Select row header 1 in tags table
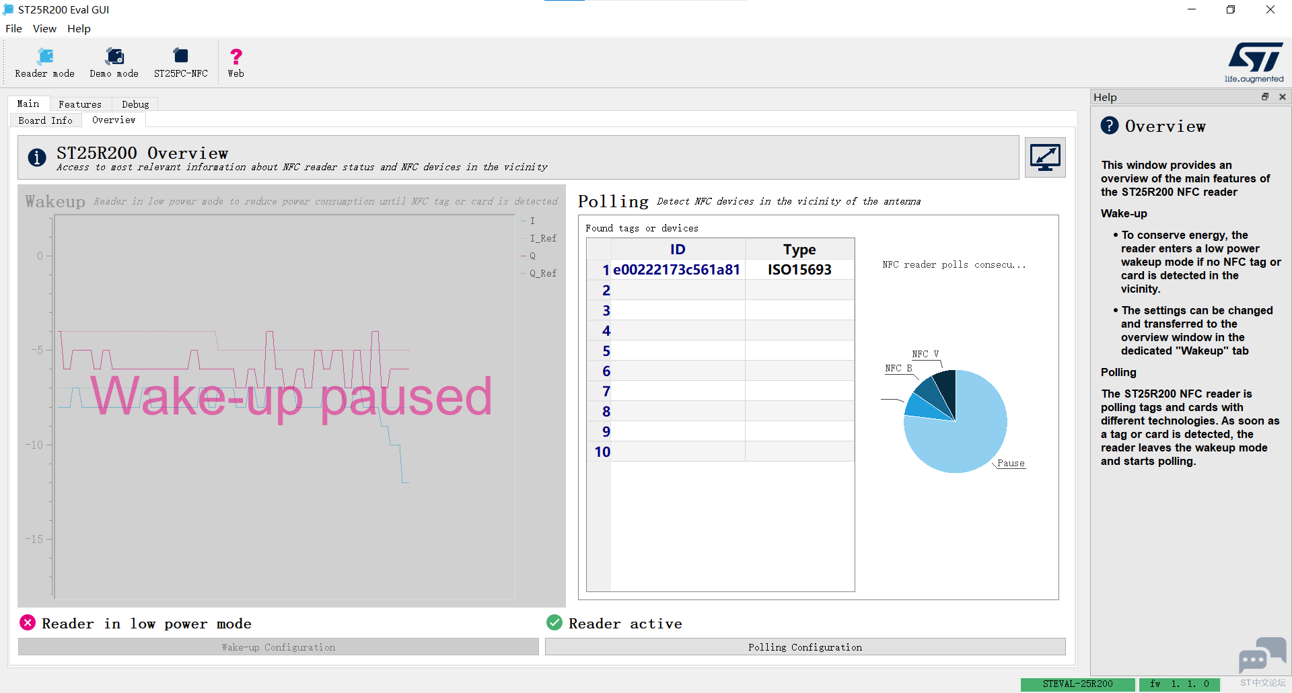This screenshot has height=693, width=1292. point(599,270)
